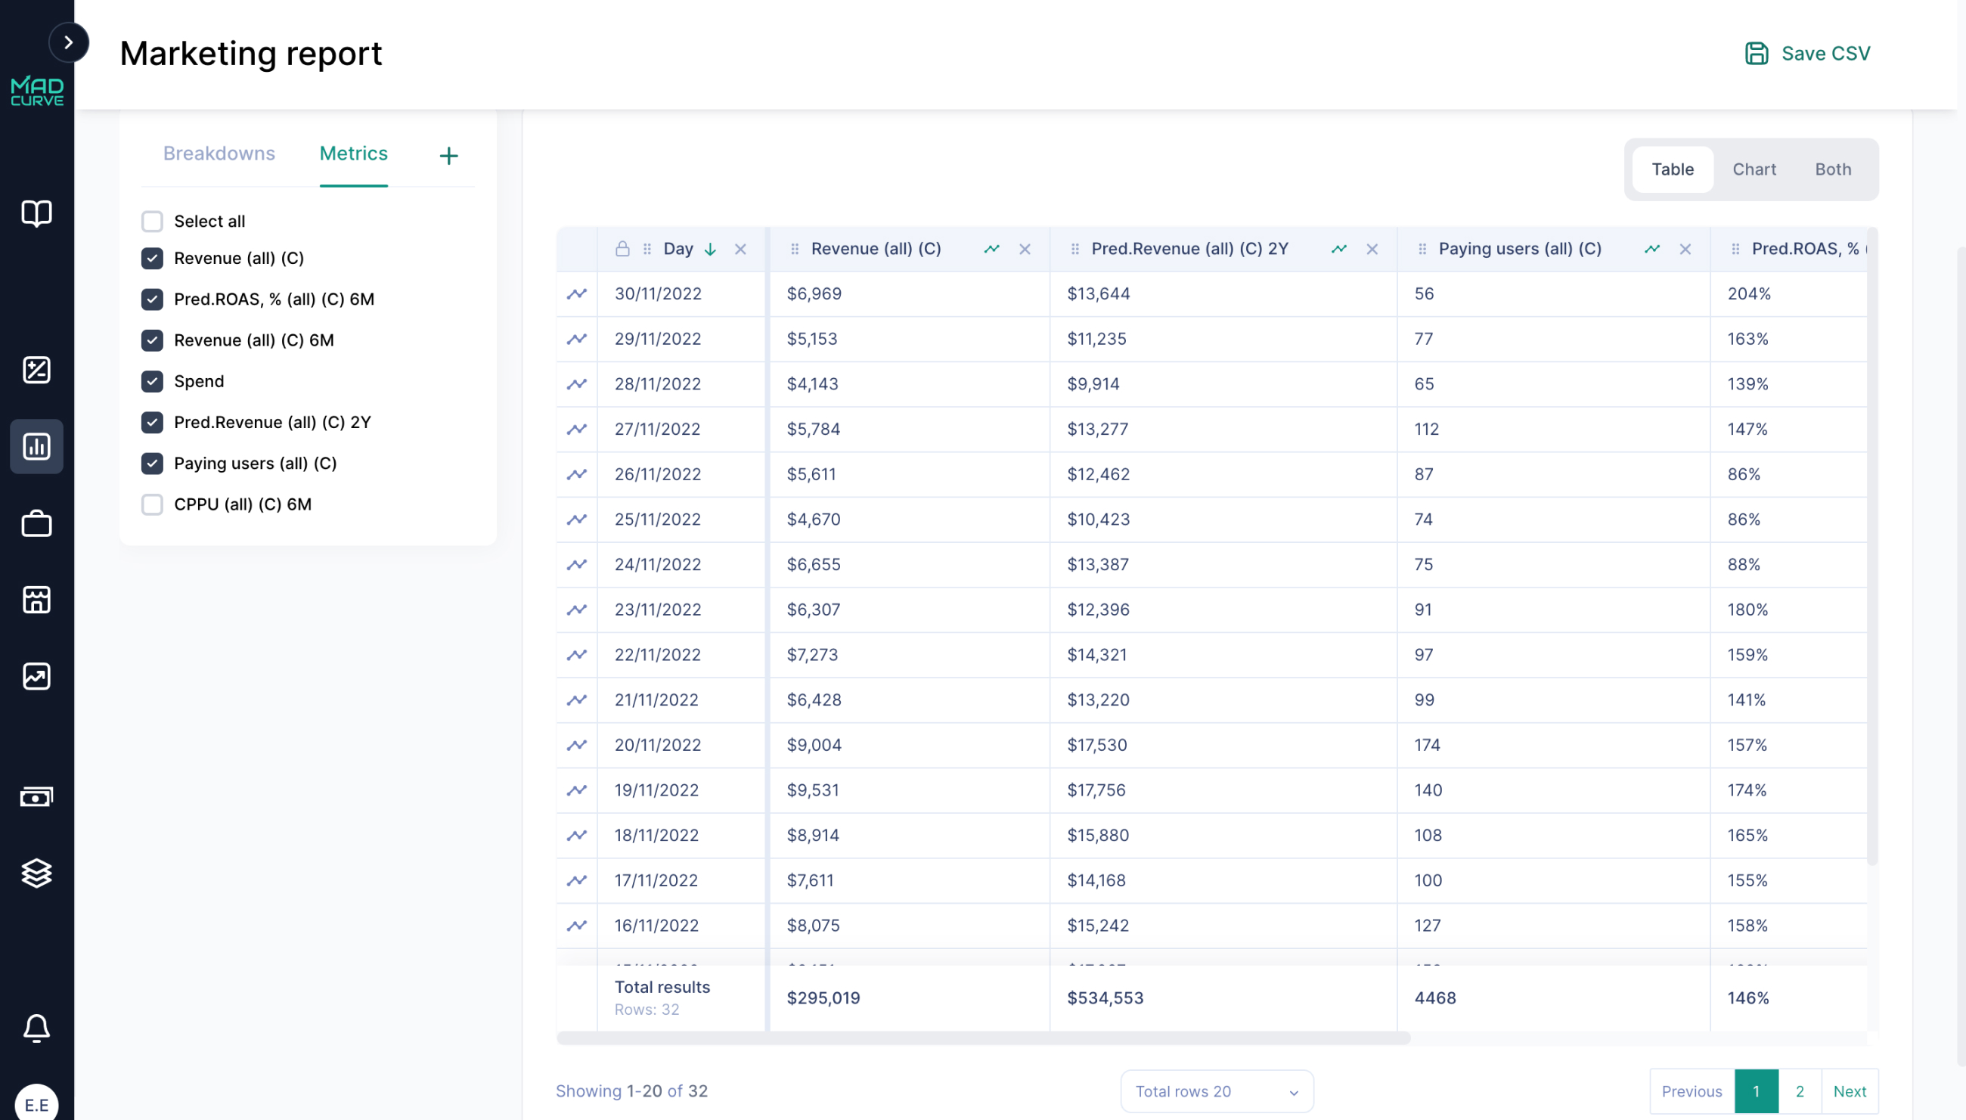The image size is (1966, 1120).
Task: Enable the CPPU (all) (C) 6M metric
Action: tap(152, 504)
